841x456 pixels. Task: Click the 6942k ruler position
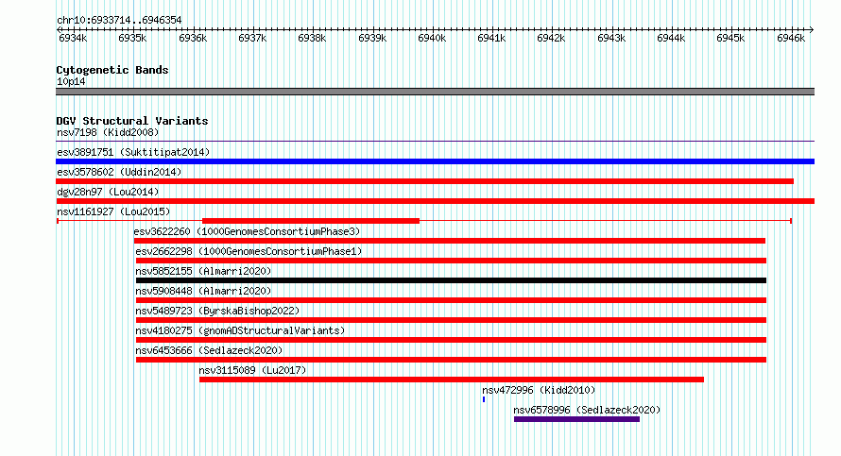point(551,38)
